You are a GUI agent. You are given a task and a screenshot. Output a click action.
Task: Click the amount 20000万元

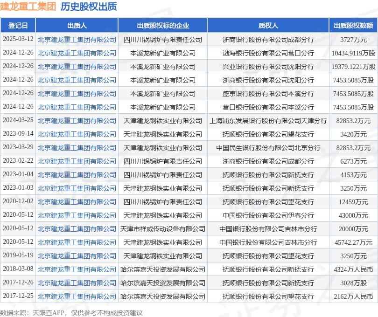[x=353, y=229]
